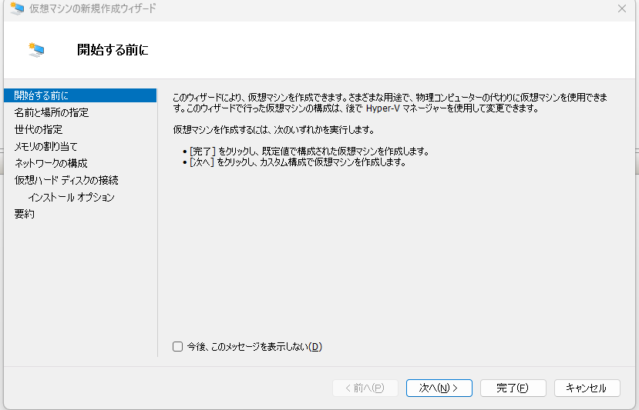Enable the 今後、このメッセージを表示しない checkbox
The height and width of the screenshot is (410, 639).
(x=178, y=347)
